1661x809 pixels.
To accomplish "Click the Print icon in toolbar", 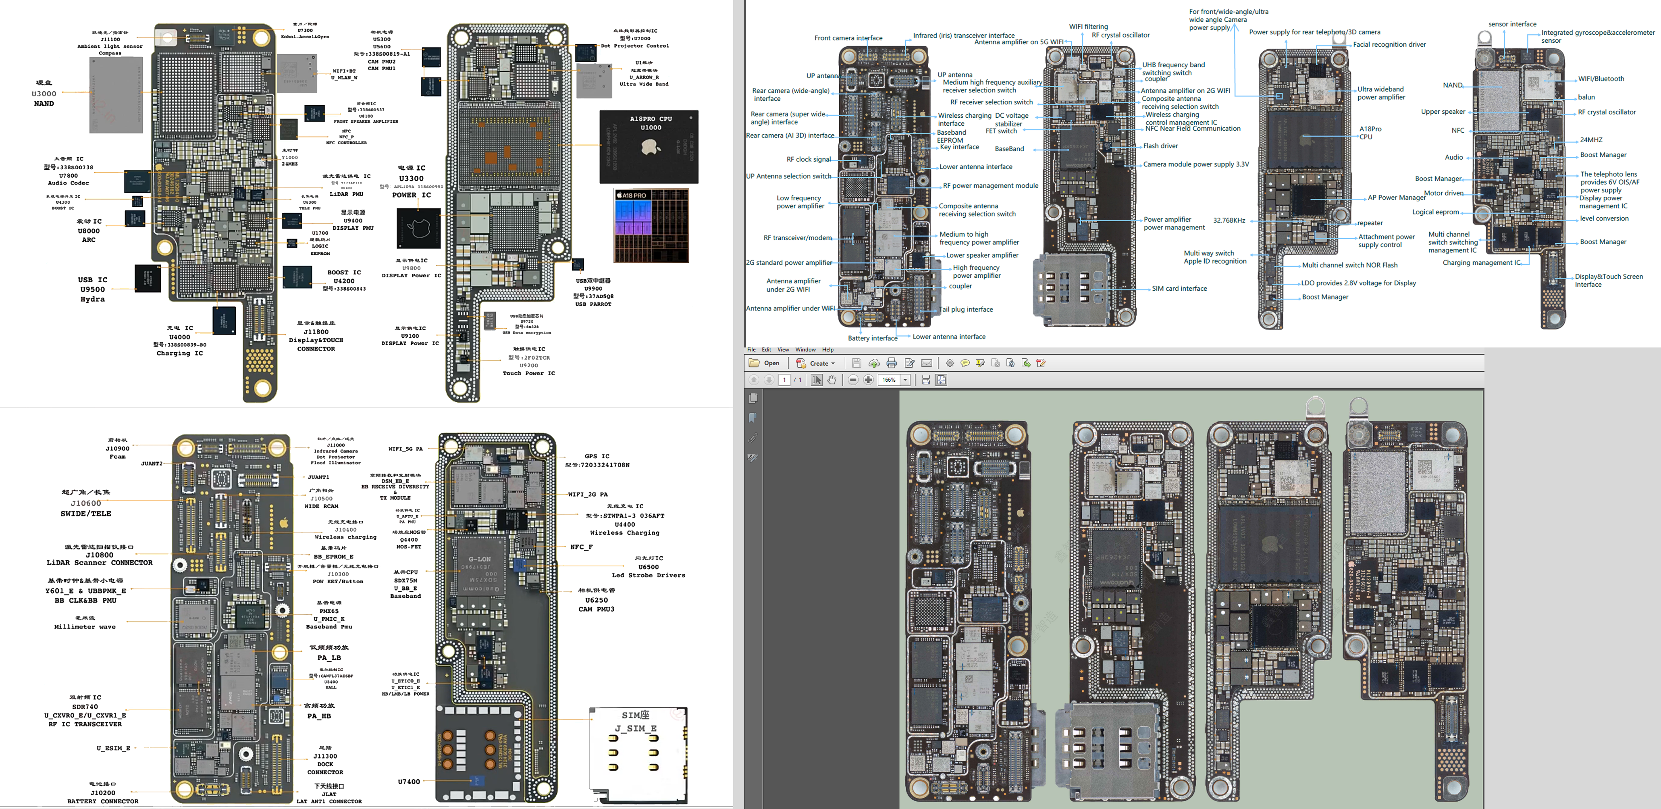I will tap(891, 363).
